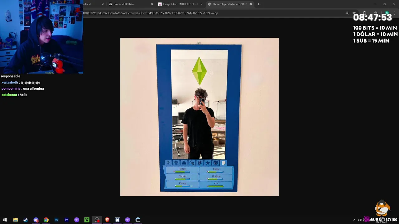The image size is (399, 224).
Task: Show hidden system tray icons
Action: click(x=354, y=220)
